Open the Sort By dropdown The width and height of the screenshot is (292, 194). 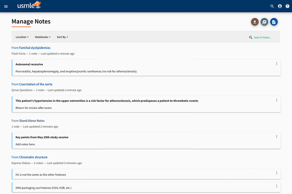coord(62,37)
